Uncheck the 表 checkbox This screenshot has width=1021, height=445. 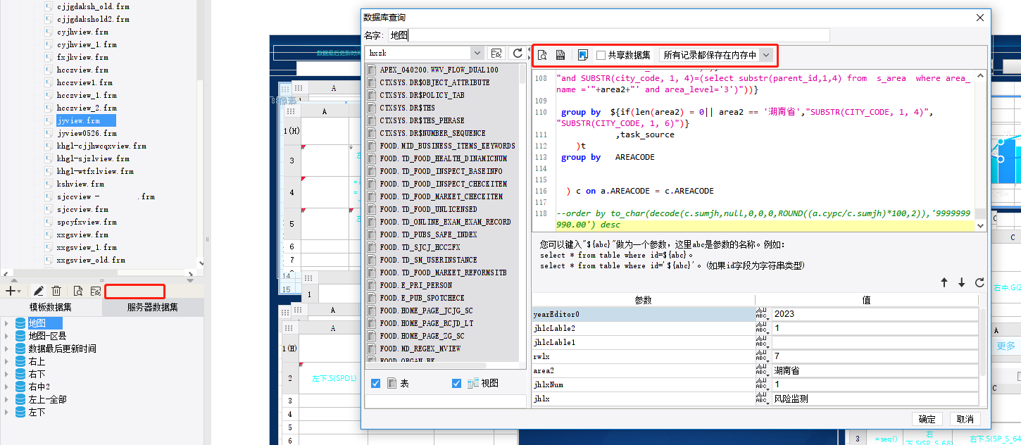point(375,383)
